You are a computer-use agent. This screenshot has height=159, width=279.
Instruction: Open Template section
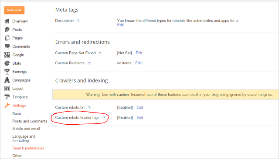point(20,97)
